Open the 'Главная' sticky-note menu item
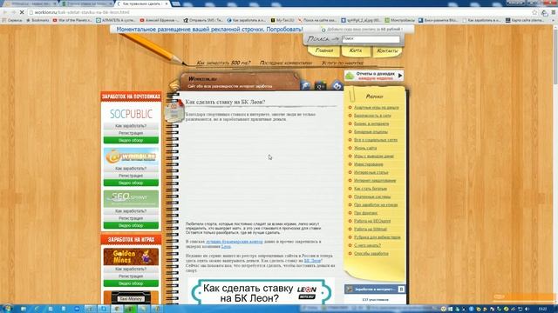Screen dimensions: 558x313 click(324, 50)
